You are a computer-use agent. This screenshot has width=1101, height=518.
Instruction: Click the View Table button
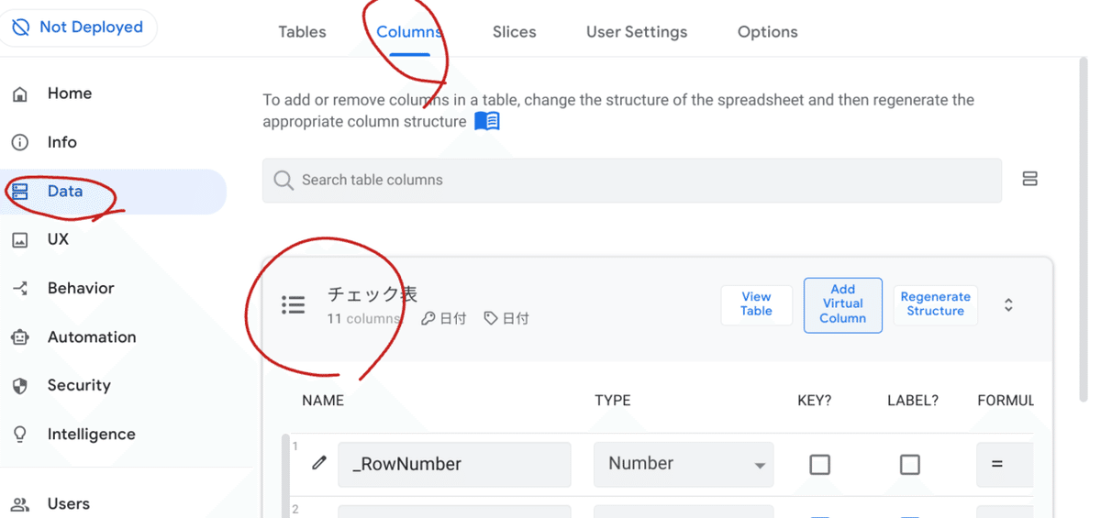click(756, 304)
